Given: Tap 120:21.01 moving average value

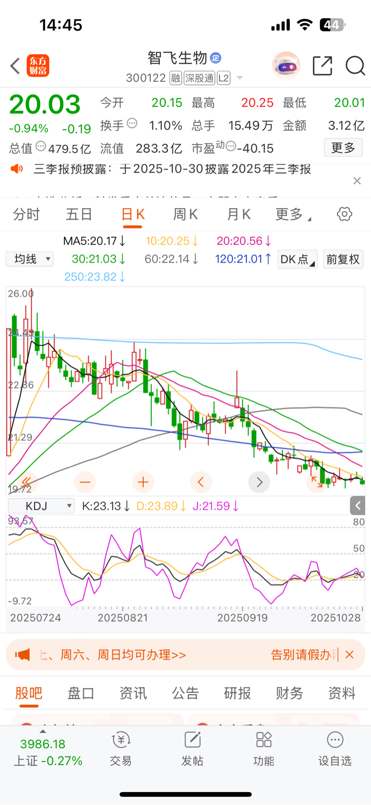Looking at the screenshot, I should pyautogui.click(x=243, y=259).
